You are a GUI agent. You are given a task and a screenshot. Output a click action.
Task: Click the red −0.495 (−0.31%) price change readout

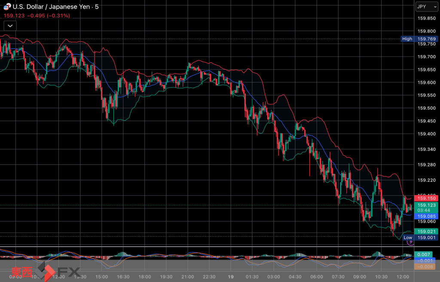click(48, 16)
